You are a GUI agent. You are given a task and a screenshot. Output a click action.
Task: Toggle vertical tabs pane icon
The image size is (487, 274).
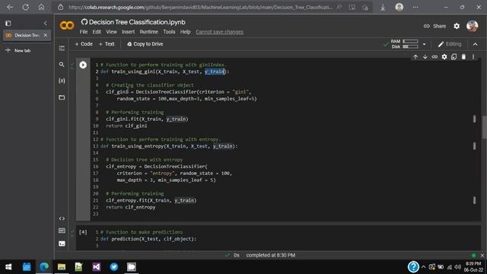coord(8,23)
